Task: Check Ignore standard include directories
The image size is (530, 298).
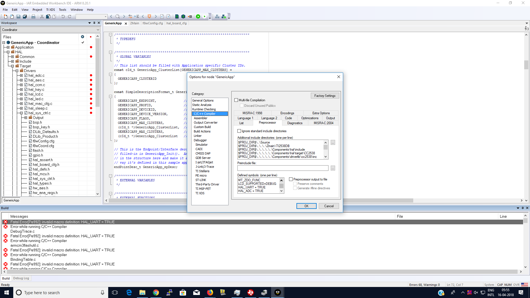Action: (x=239, y=131)
